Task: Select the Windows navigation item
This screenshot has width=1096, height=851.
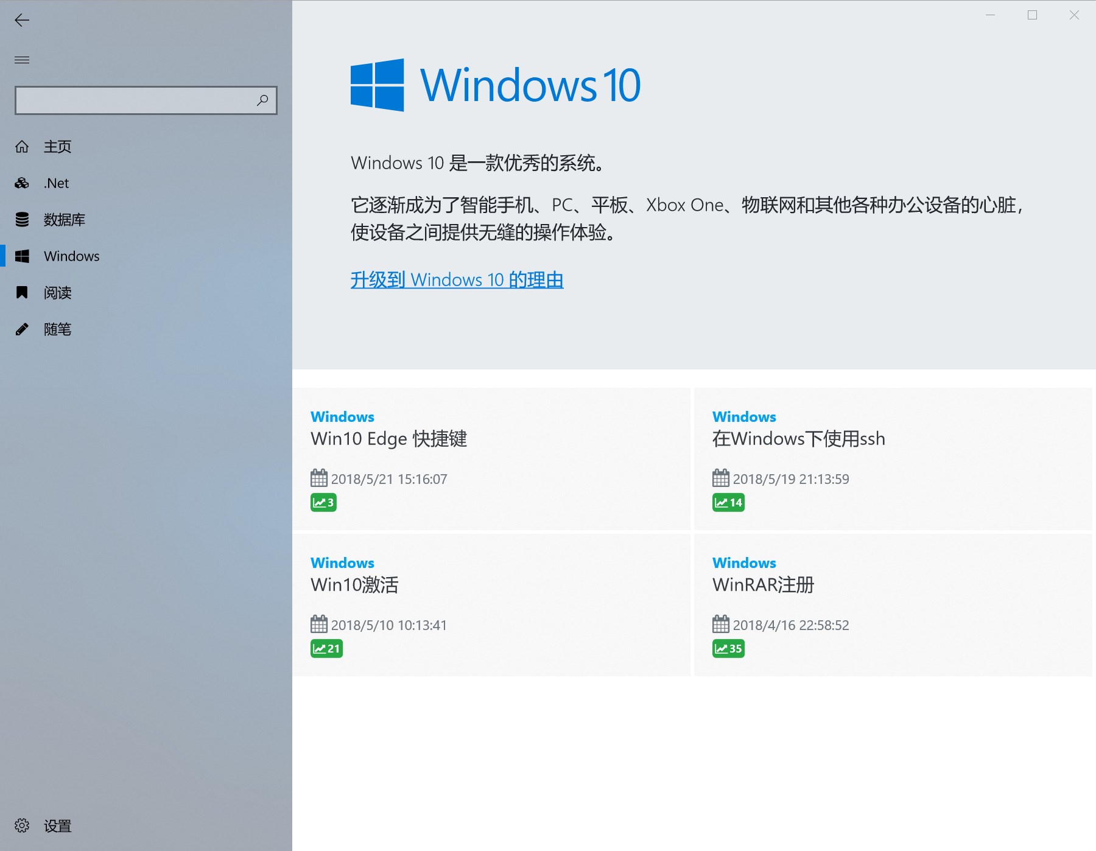Action: click(146, 256)
